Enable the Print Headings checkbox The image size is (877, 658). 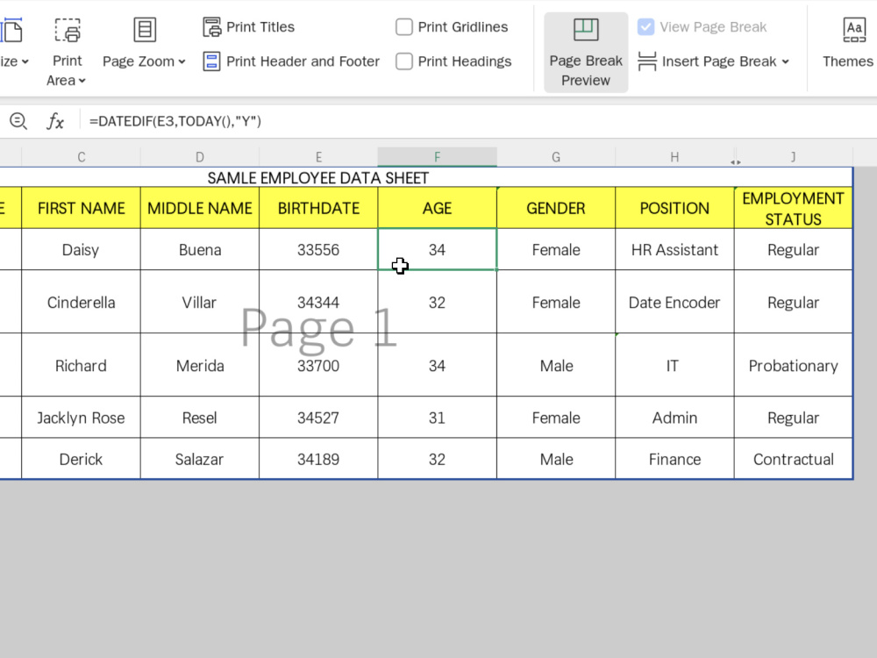[403, 61]
